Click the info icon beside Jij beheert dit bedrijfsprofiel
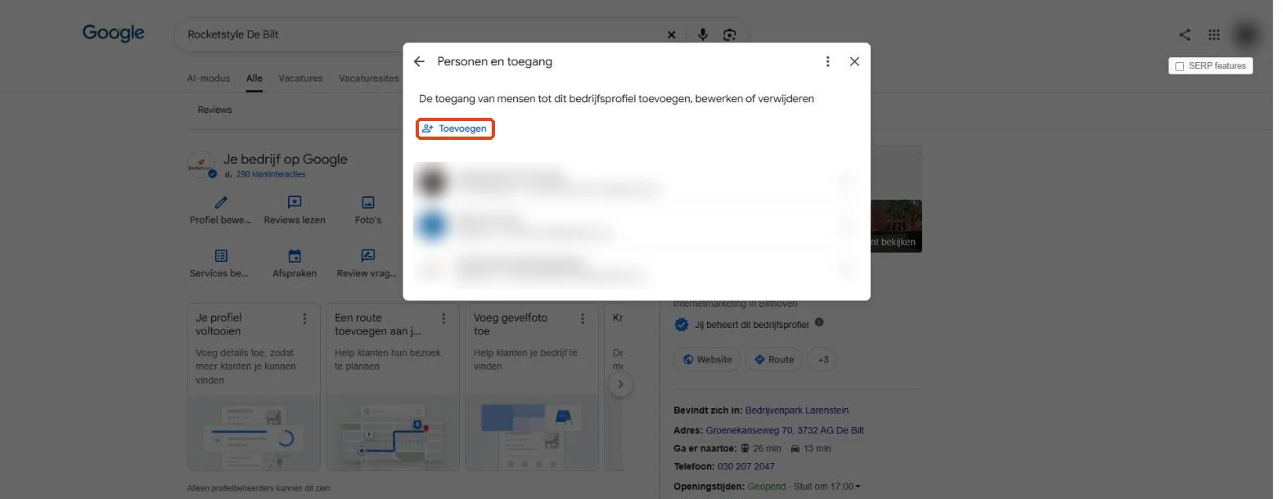1283x499 pixels. pyautogui.click(x=819, y=322)
